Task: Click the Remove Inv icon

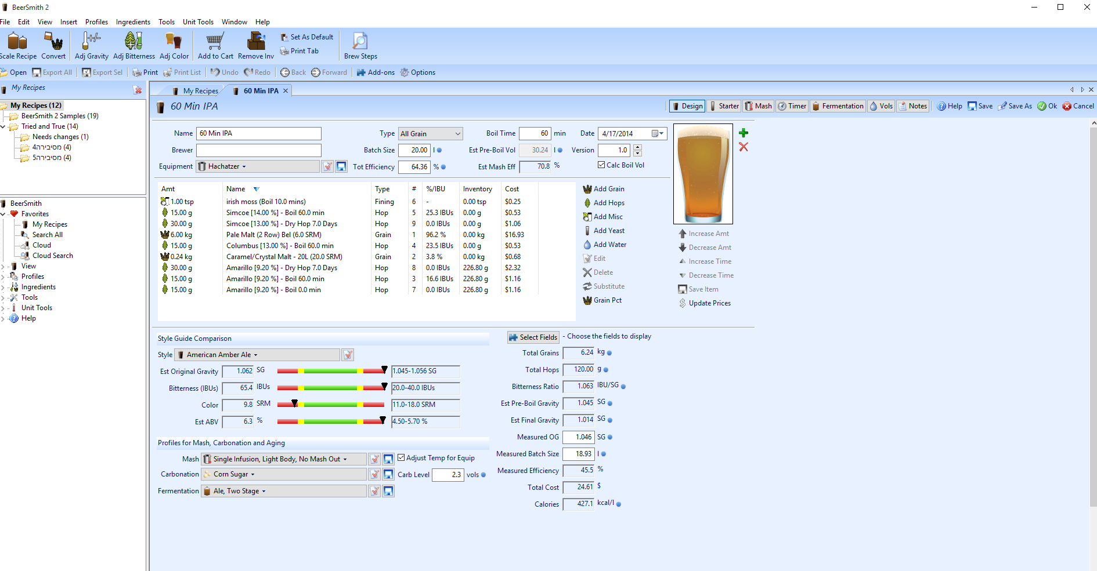Action: pos(256,46)
